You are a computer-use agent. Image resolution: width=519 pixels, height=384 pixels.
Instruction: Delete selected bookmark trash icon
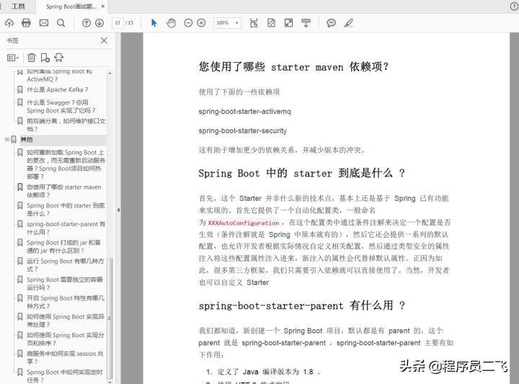[x=32, y=58]
